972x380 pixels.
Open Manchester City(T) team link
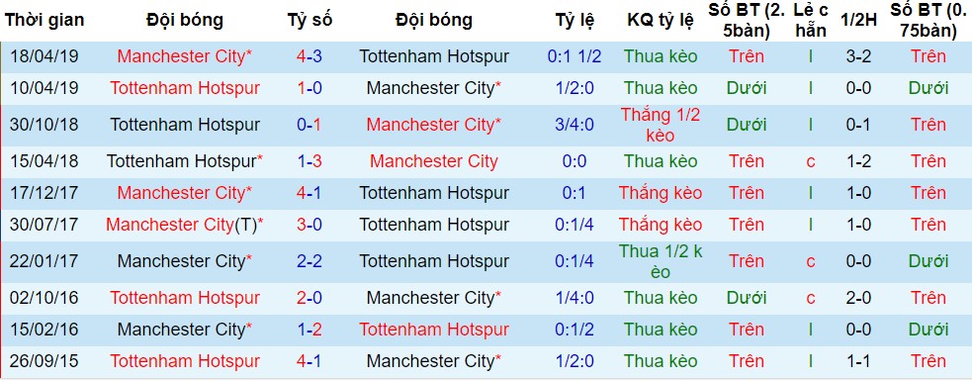(x=185, y=225)
